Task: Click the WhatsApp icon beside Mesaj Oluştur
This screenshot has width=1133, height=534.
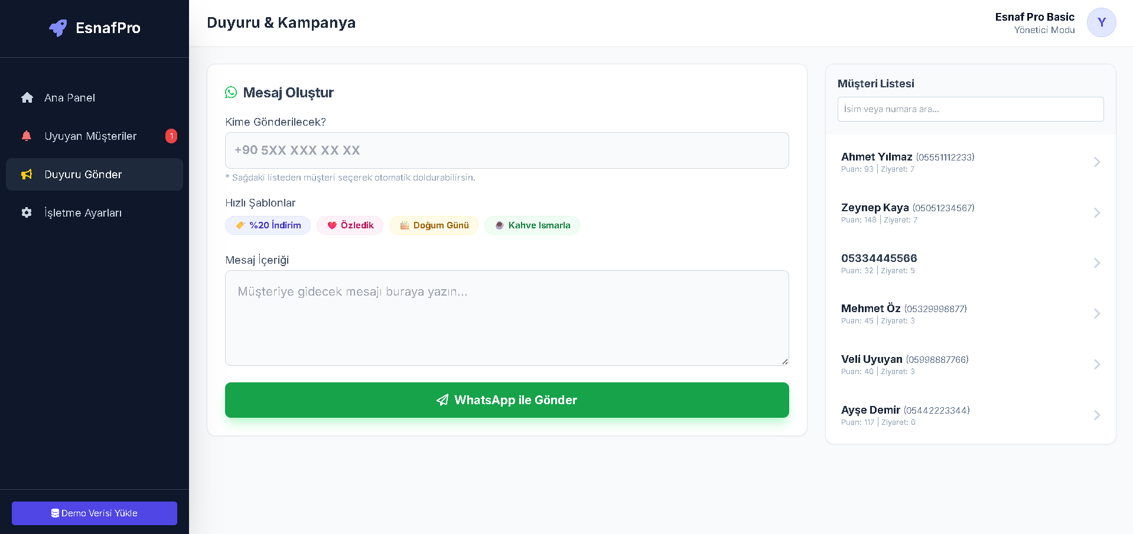Action: pyautogui.click(x=231, y=93)
